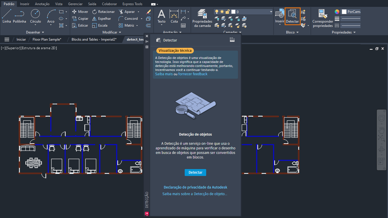Insert a table from Anotação panel
The width and height of the screenshot is (388, 218).
(183, 25)
